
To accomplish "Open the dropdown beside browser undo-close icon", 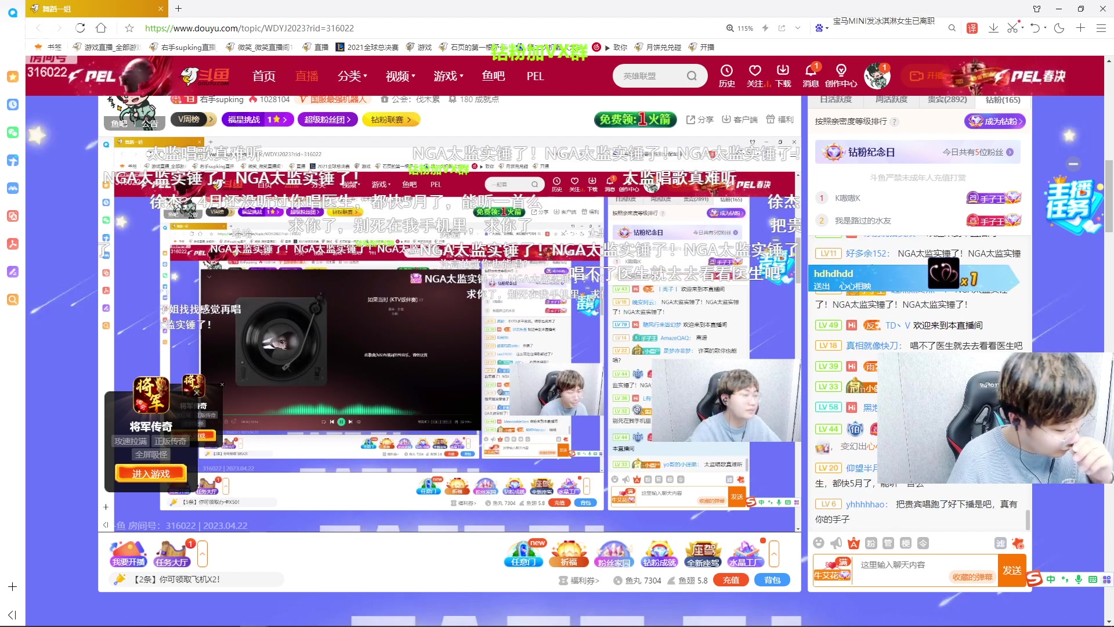I will click(1046, 28).
